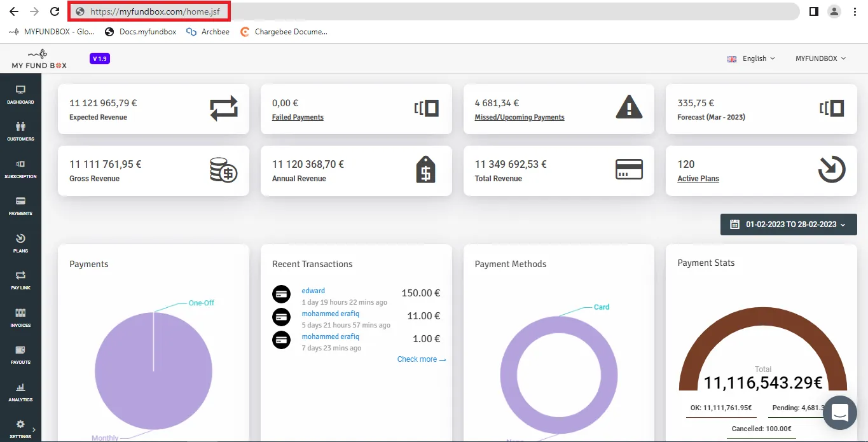
Task: Open the date range 01-02-2023 to 28-02-2023 dropdown
Action: (x=789, y=224)
